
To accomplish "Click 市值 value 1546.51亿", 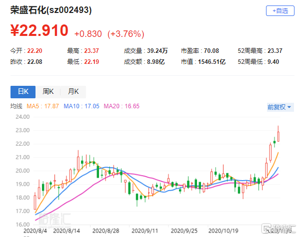I will pyautogui.click(x=211, y=62).
